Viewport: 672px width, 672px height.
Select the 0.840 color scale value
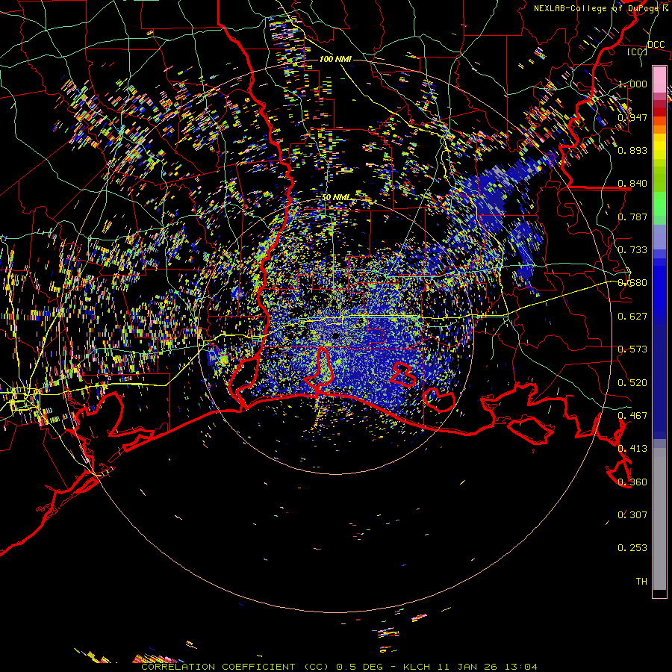click(632, 184)
